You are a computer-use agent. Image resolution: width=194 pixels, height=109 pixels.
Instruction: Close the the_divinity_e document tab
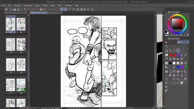[61, 13]
